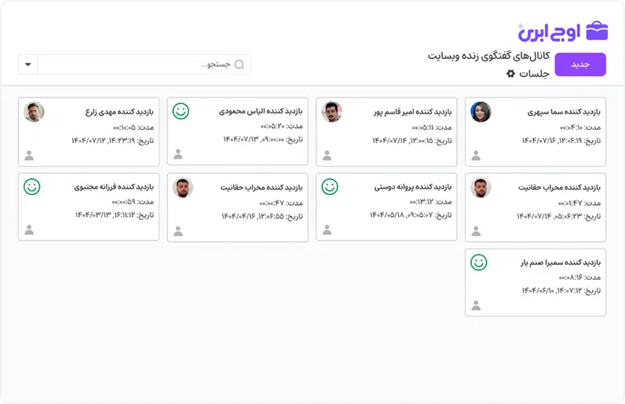Click پروانه دوستی green smiley icon

click(330, 186)
